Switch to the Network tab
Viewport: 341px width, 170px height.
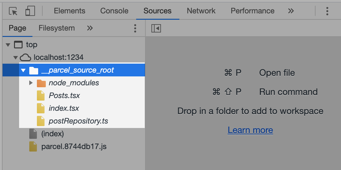(201, 11)
